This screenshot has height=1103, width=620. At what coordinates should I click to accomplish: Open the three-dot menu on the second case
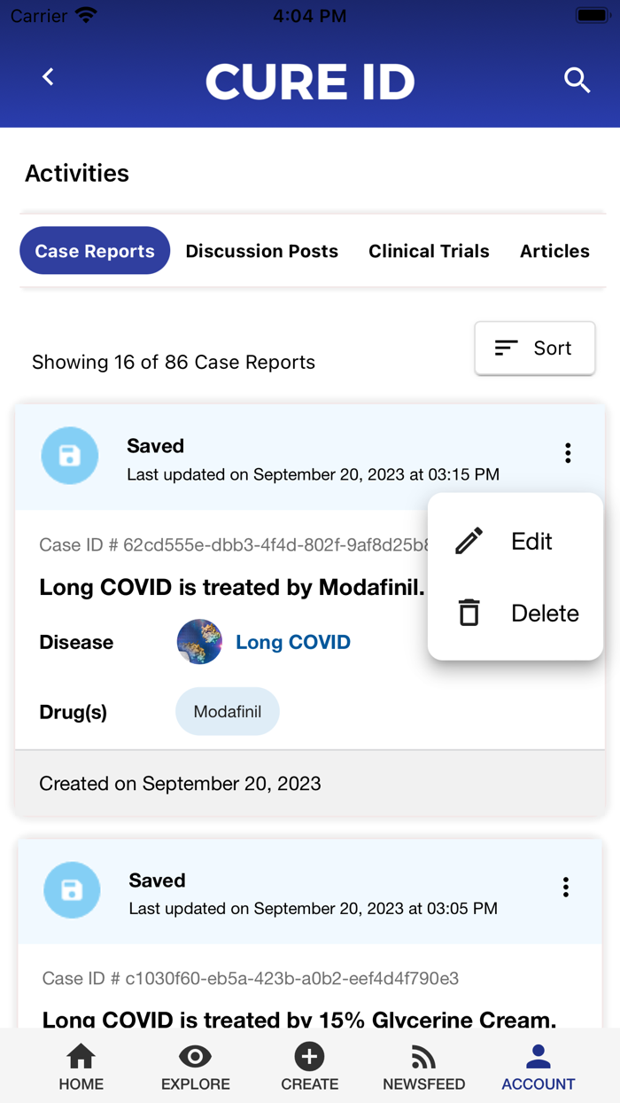pos(565,887)
